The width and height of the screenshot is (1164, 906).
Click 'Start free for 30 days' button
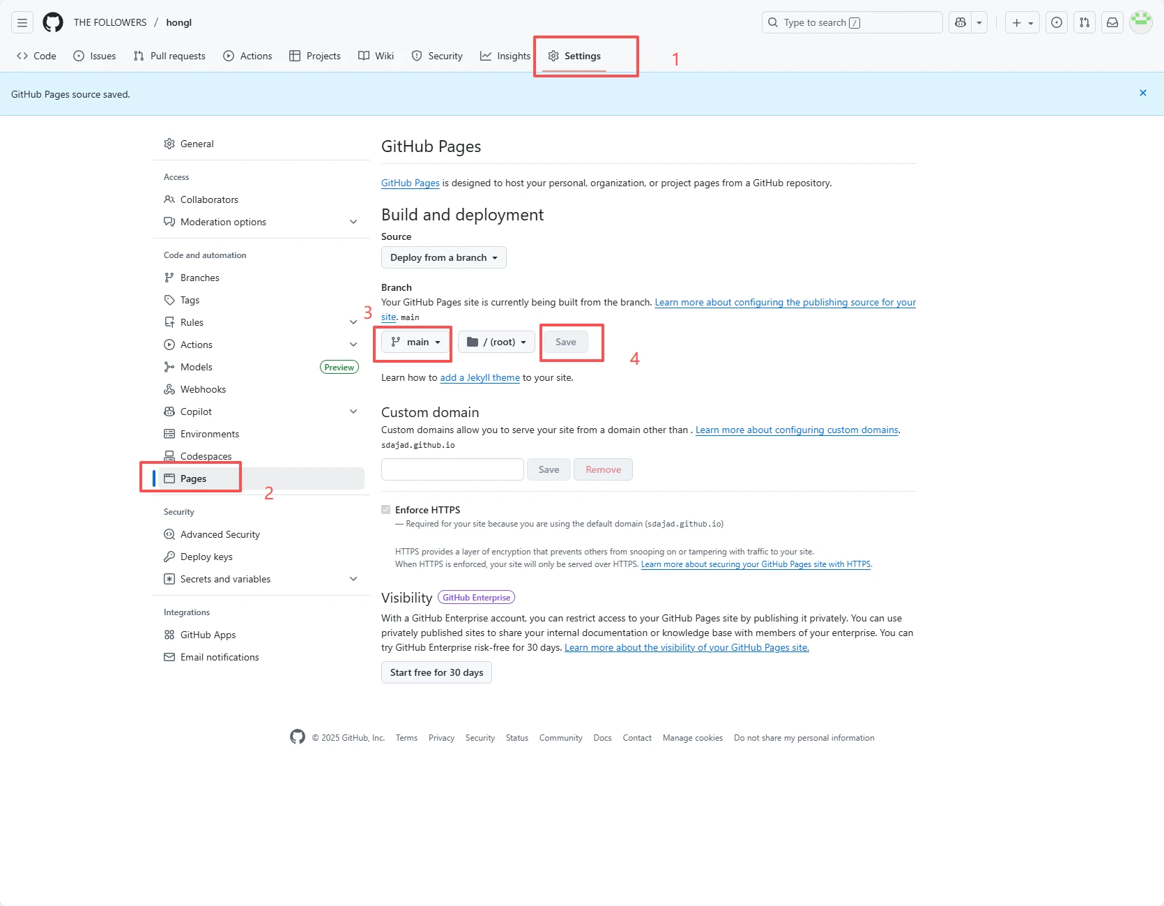(x=436, y=672)
